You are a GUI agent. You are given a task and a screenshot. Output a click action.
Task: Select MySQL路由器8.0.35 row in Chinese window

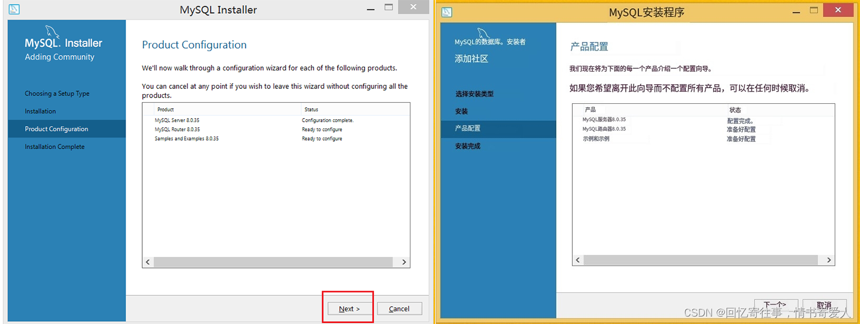tap(703, 129)
